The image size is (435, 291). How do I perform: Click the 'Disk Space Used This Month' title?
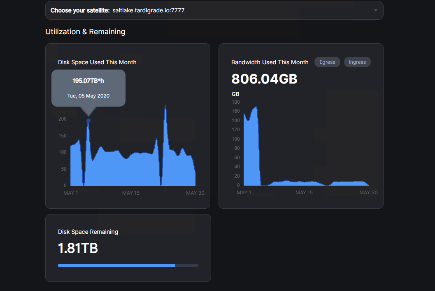click(97, 62)
